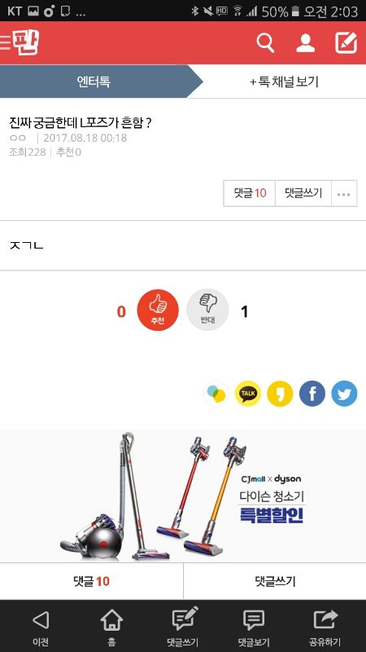Image resolution: width=366 pixels, height=652 pixels.
Task: Open the search magnifier icon
Action: tap(266, 42)
